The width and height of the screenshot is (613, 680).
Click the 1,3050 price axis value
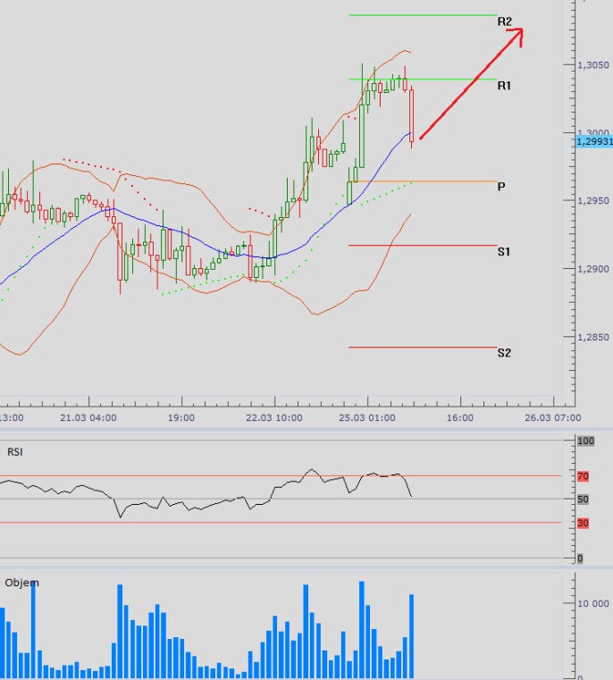tap(593, 65)
